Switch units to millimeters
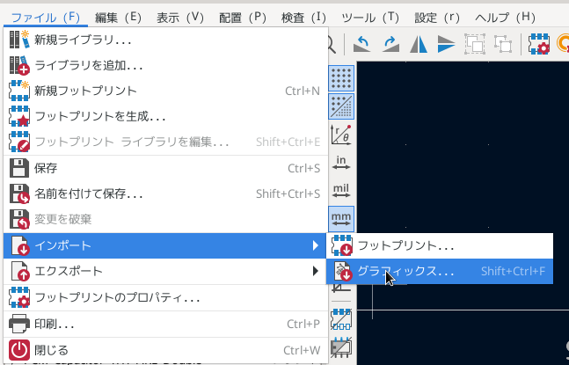569x365 pixels. coord(341,219)
